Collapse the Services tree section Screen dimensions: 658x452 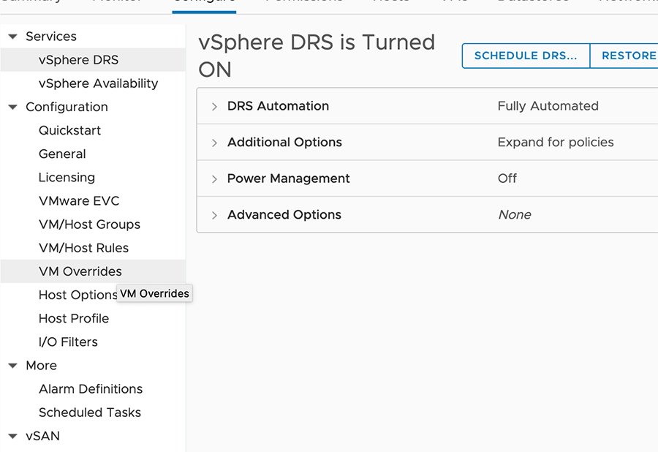[x=13, y=37]
